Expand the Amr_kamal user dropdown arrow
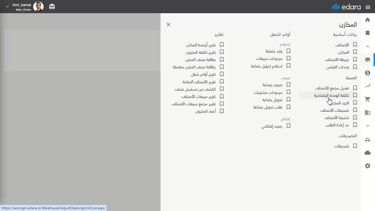This screenshot has height=211, width=375. tap(7, 7)
